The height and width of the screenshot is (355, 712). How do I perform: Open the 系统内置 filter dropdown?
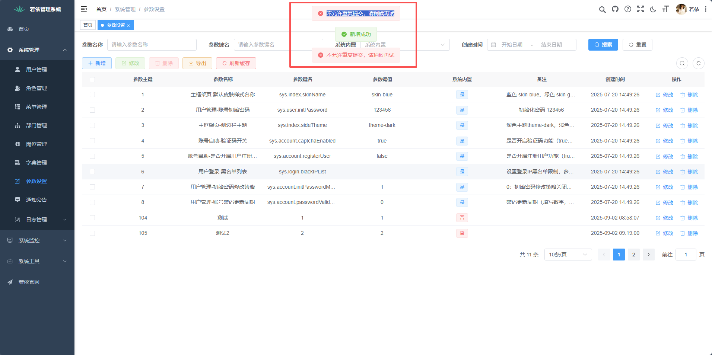405,45
